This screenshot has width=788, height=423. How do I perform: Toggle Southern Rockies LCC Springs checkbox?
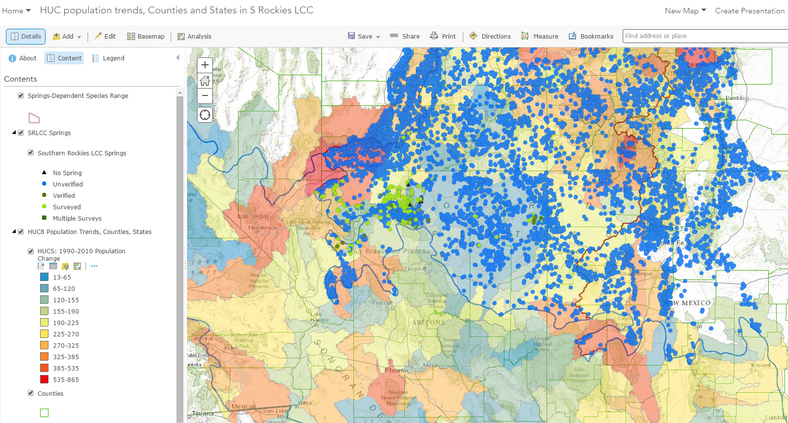click(31, 153)
